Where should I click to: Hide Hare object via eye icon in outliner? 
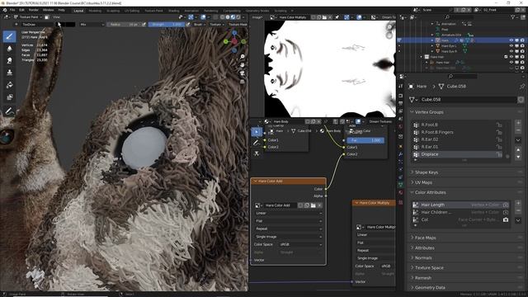coord(511,40)
